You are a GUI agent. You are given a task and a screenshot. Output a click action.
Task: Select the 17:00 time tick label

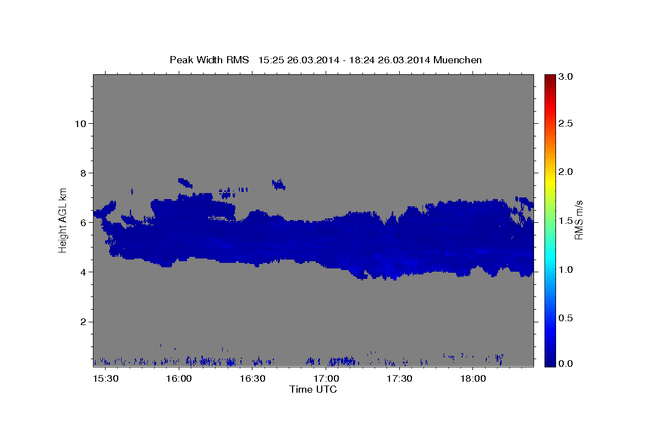click(326, 378)
